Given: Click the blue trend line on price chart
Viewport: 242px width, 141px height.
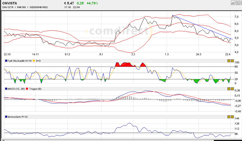Looking at the screenshot, I should pyautogui.click(x=201, y=27).
